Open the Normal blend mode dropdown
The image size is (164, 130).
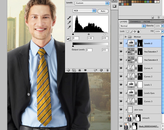pyautogui.click(x=132, y=26)
